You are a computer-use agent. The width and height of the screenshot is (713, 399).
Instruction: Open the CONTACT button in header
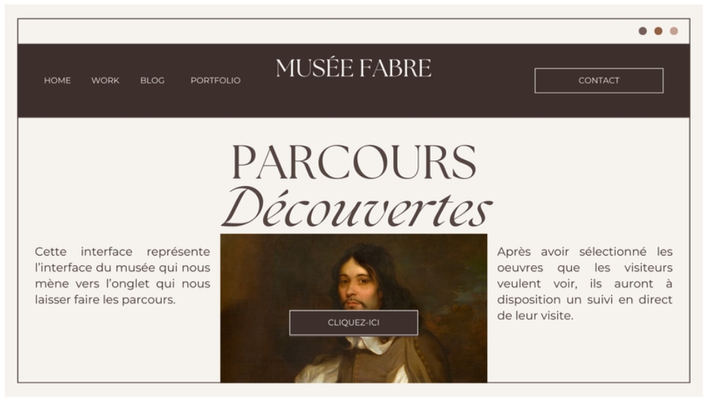pyautogui.click(x=599, y=80)
